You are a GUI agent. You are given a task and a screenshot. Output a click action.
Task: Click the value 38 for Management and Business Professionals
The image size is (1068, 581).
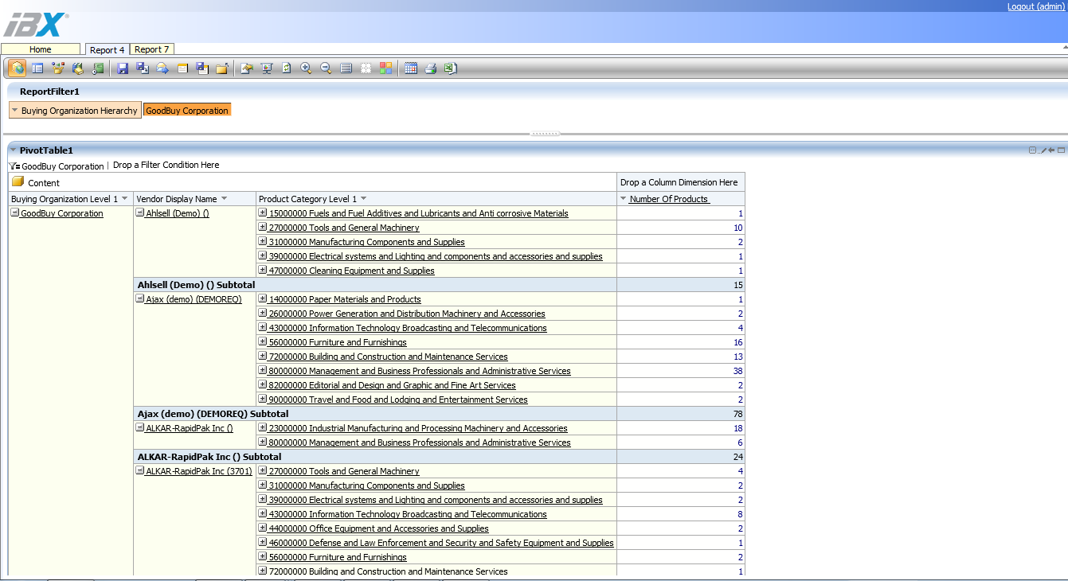click(737, 371)
